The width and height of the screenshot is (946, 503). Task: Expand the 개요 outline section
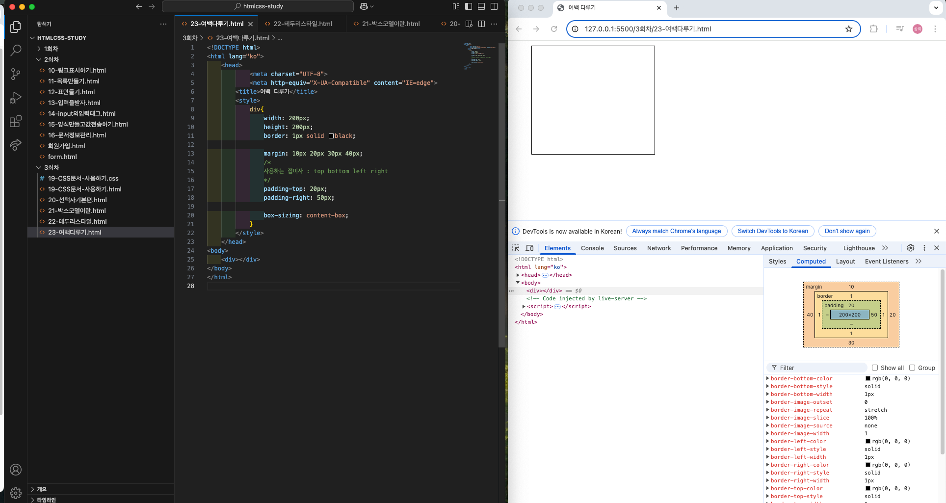pyautogui.click(x=32, y=489)
